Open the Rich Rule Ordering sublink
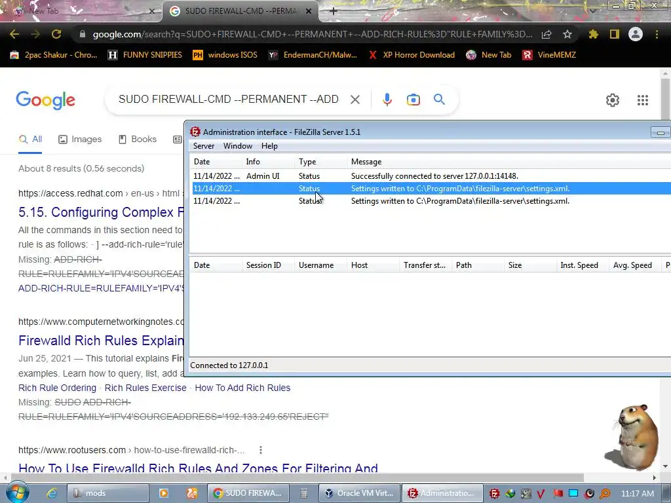 58,388
